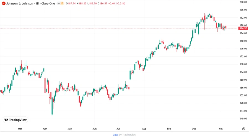
Task: Click the 148.00 price axis label
Action: click(x=243, y=103)
